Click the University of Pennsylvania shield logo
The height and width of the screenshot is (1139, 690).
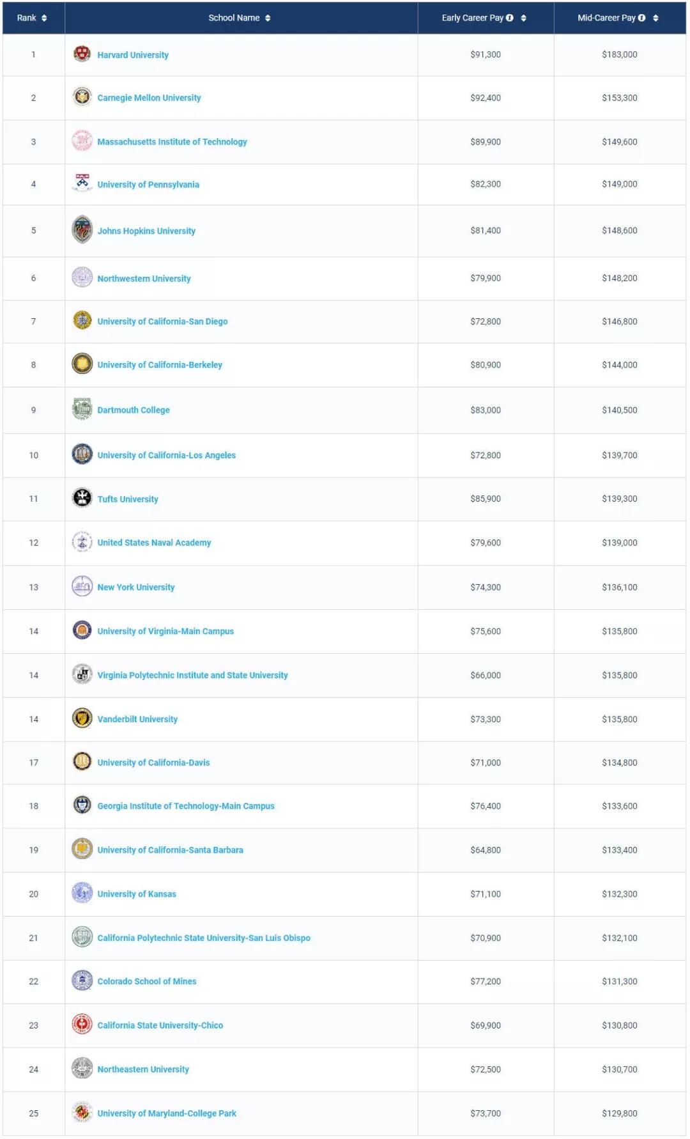[x=82, y=183]
